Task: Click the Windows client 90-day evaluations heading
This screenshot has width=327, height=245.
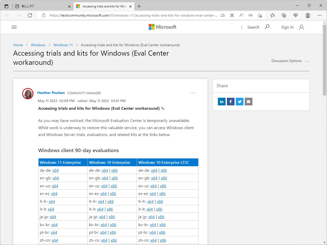Action: click(x=78, y=150)
